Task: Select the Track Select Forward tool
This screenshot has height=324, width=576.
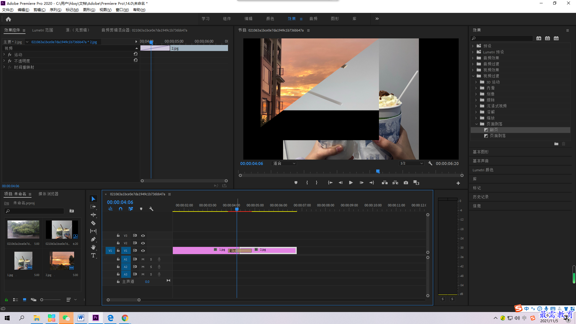Action: (x=93, y=207)
